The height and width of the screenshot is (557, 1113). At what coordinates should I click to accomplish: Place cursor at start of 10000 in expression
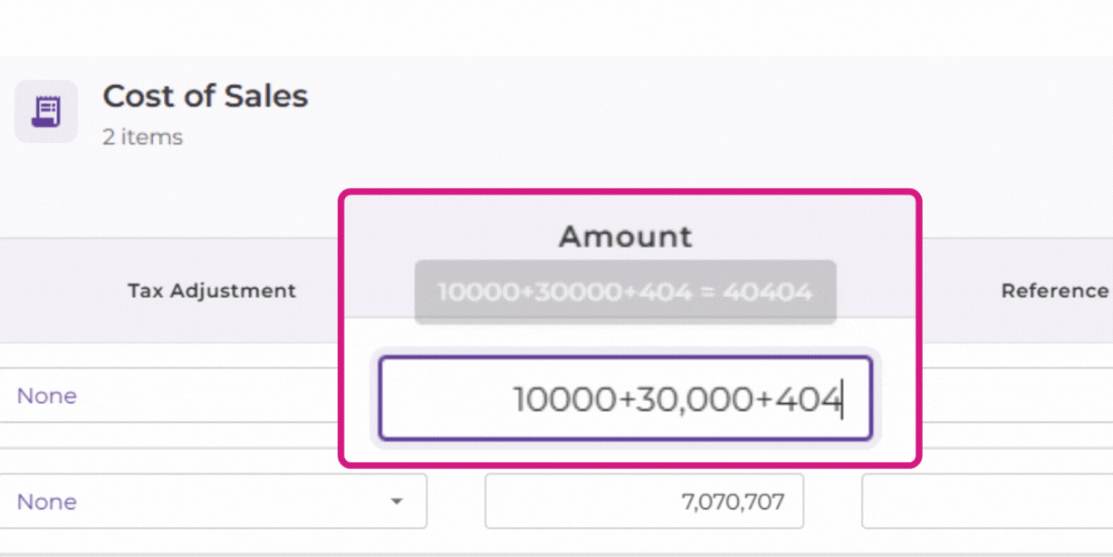click(x=515, y=399)
